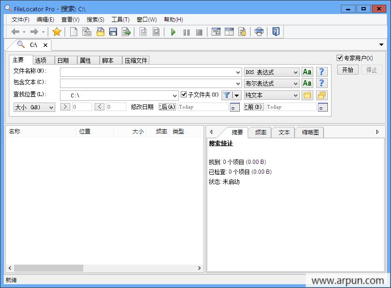
Task: Toggle the 专家用户(X) checkbox
Action: click(x=340, y=58)
